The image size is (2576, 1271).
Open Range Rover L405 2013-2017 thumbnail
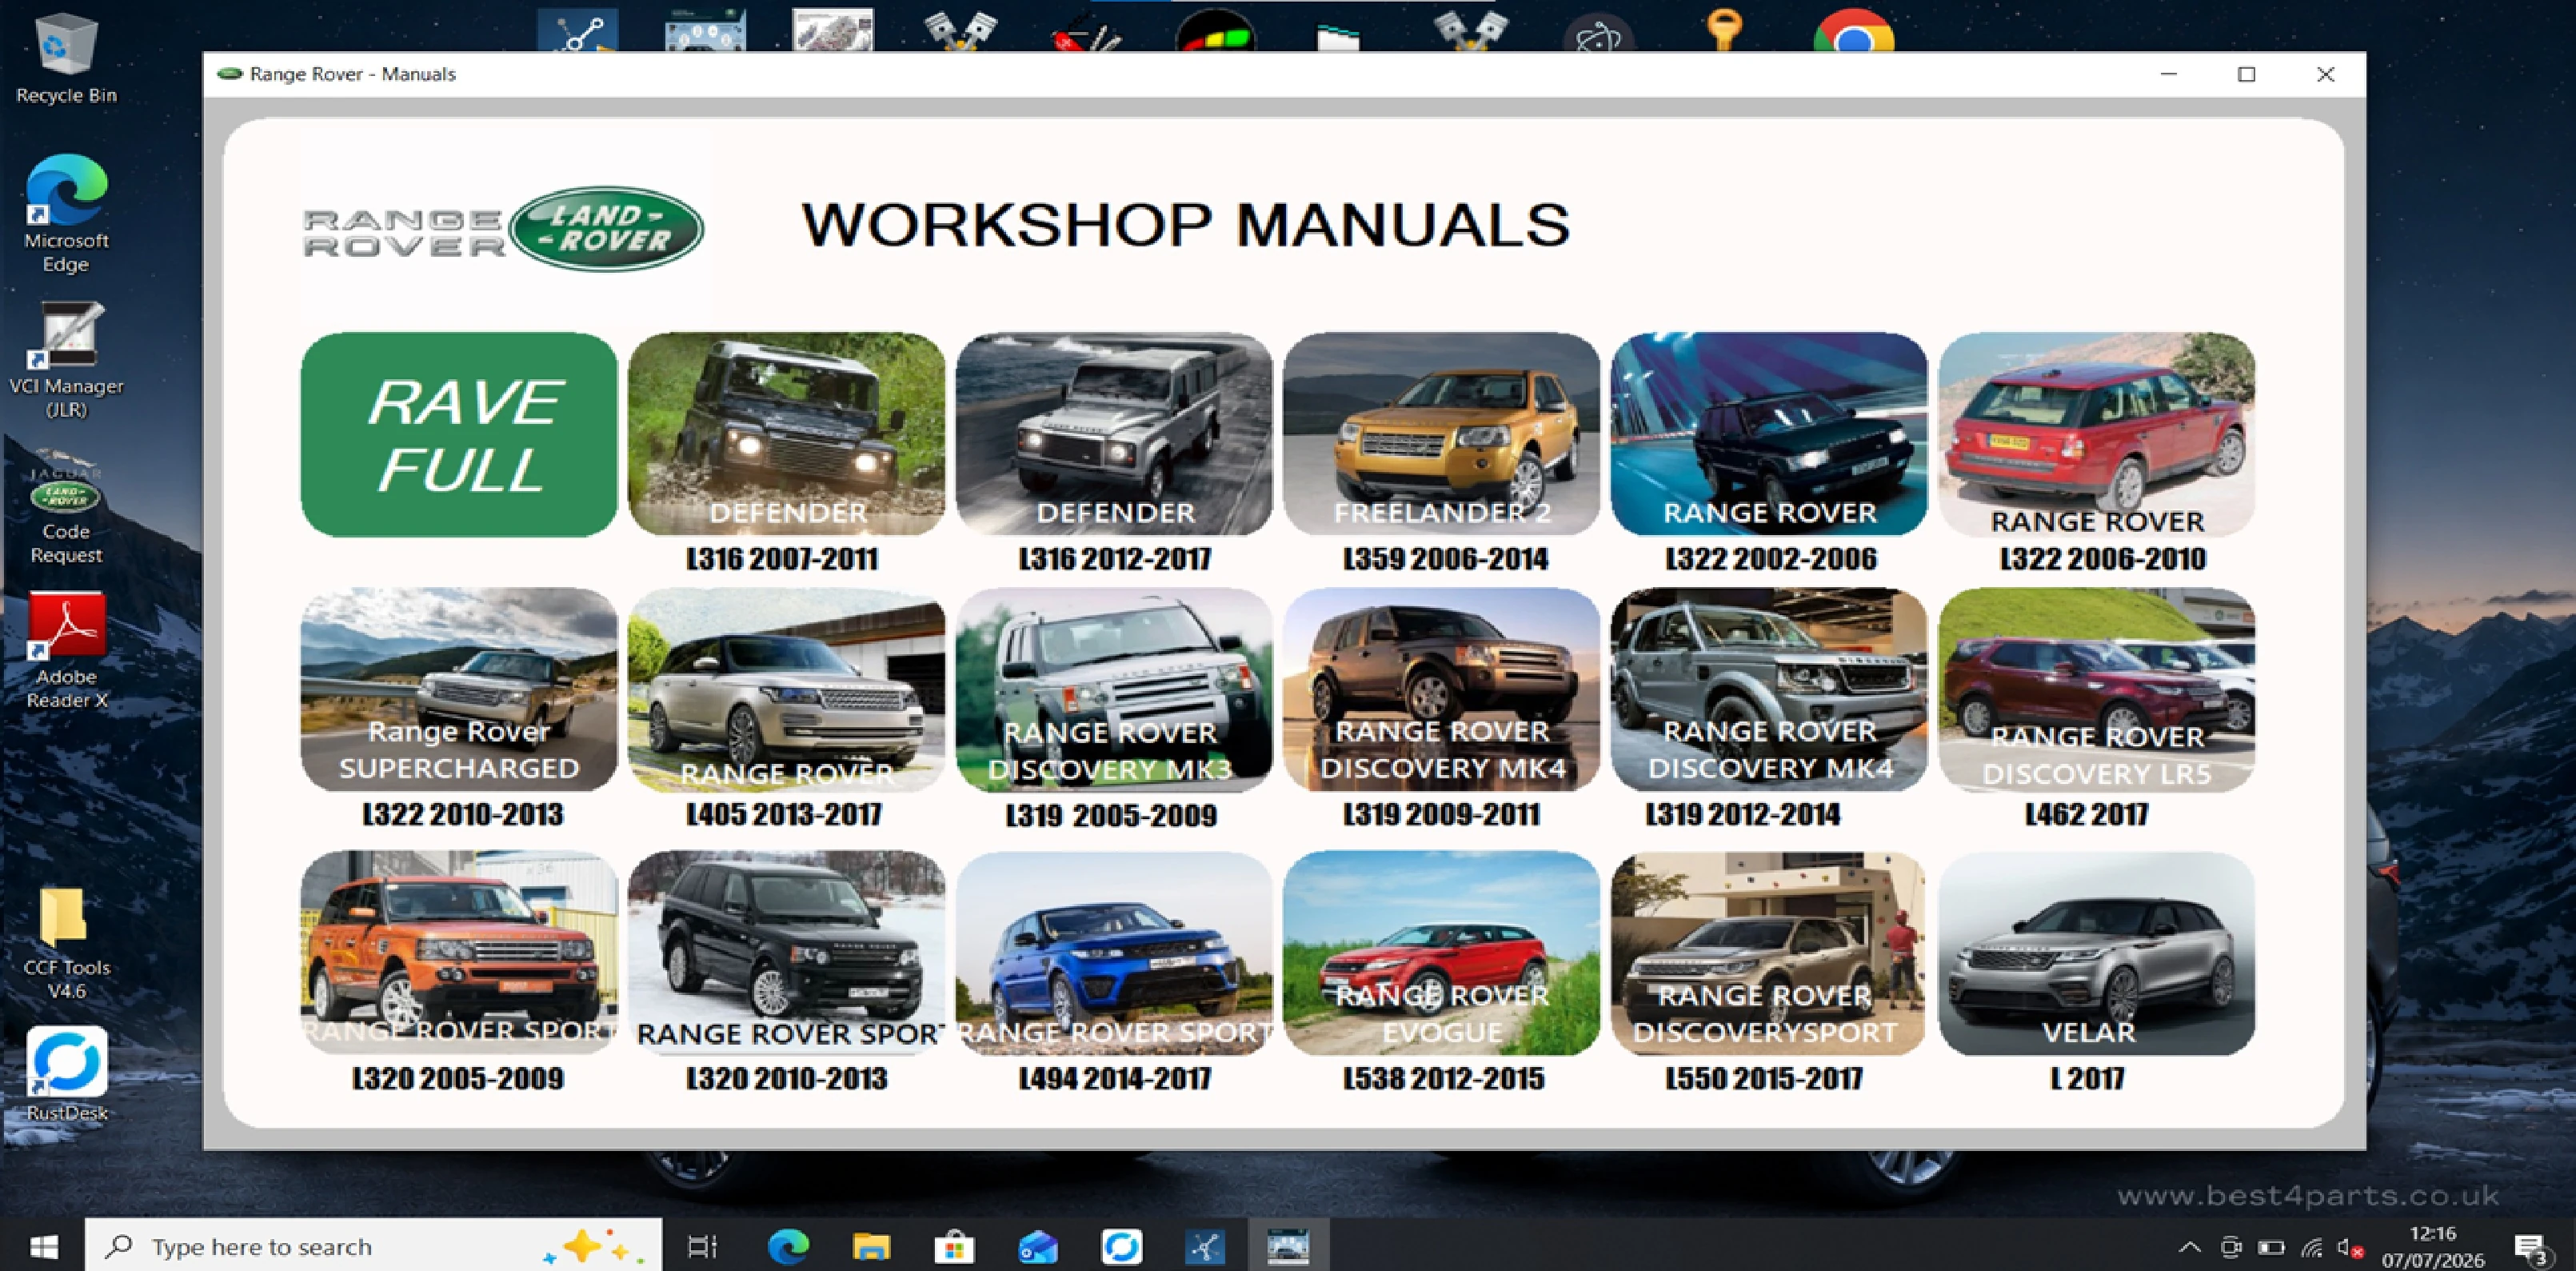point(787,690)
